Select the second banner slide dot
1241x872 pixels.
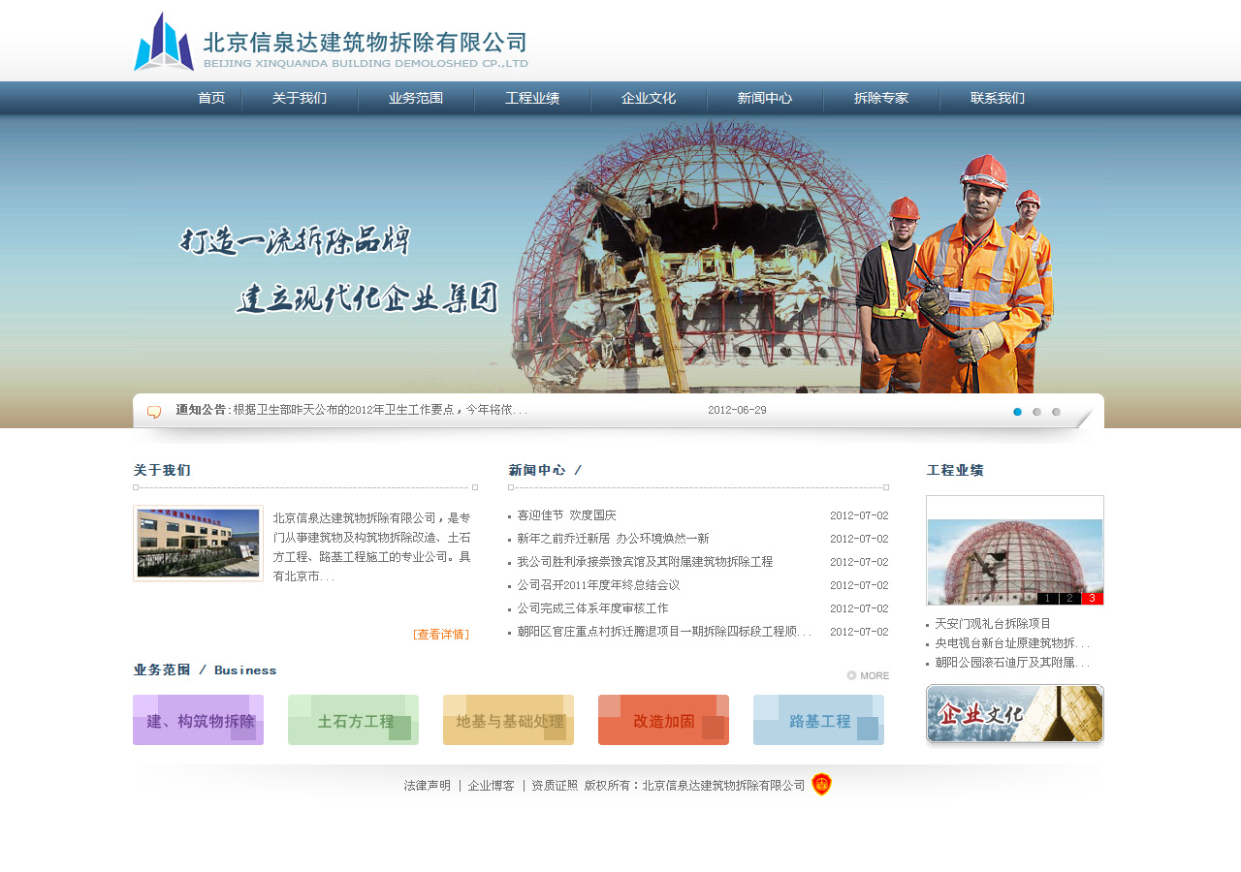coord(1036,412)
